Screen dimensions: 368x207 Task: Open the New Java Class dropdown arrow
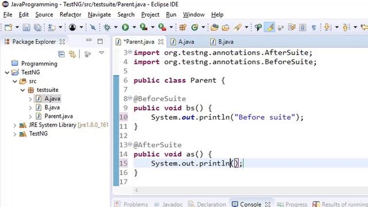pos(203,28)
